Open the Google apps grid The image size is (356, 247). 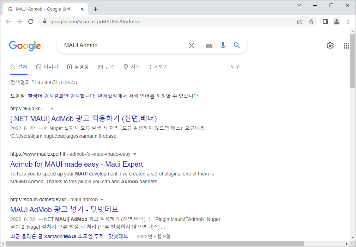(346, 45)
